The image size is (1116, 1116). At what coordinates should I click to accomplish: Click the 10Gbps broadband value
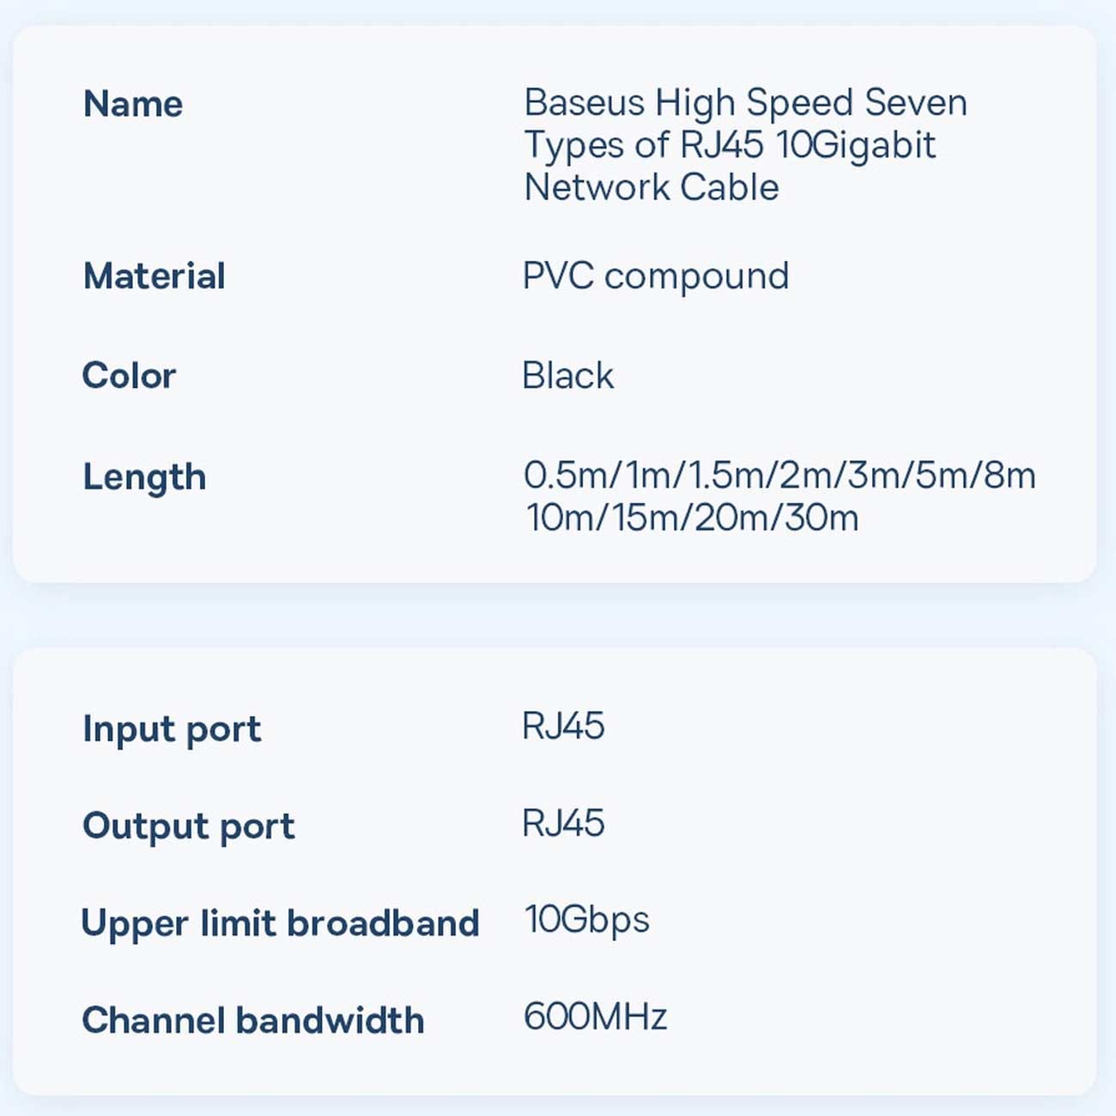coord(587,920)
